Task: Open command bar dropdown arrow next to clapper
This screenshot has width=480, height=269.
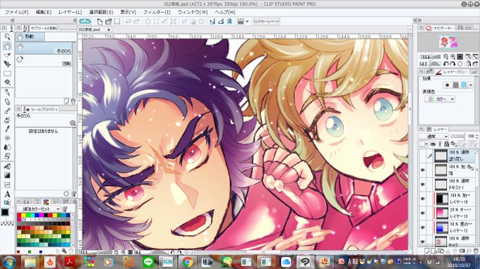Action: click(247, 21)
